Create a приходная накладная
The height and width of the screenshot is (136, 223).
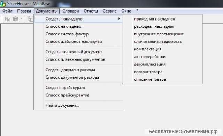pyautogui.click(x=162, y=19)
